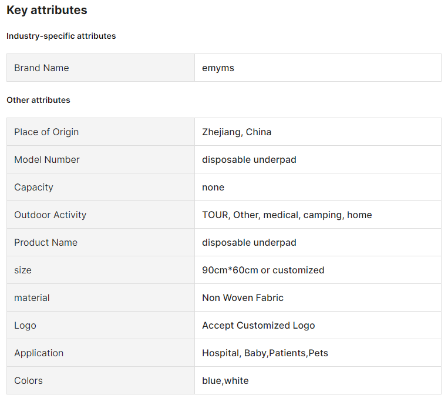Click the Place of Origin label

46,132
